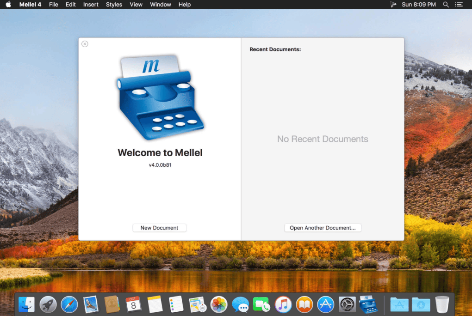Open the Trash in the Dock
Screen dimensions: 472x316
click(442, 304)
